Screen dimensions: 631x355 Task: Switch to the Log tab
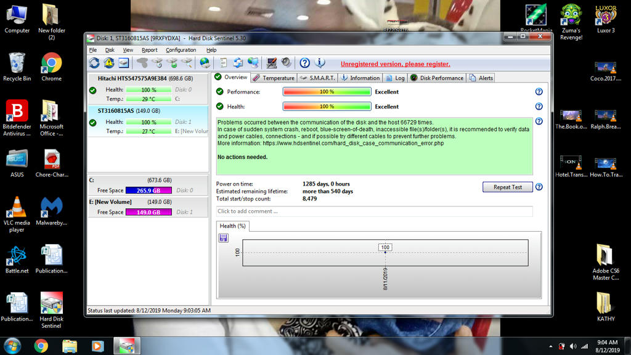coord(395,78)
